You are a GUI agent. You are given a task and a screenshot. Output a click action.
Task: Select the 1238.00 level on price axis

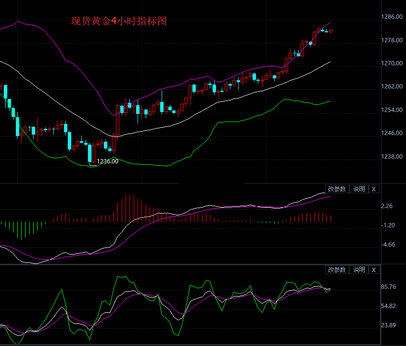pos(392,156)
